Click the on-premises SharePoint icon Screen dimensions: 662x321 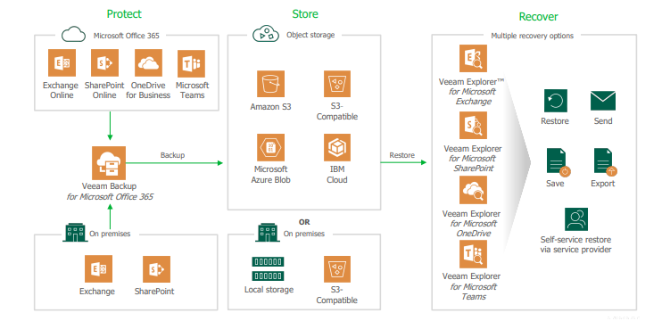pos(156,269)
